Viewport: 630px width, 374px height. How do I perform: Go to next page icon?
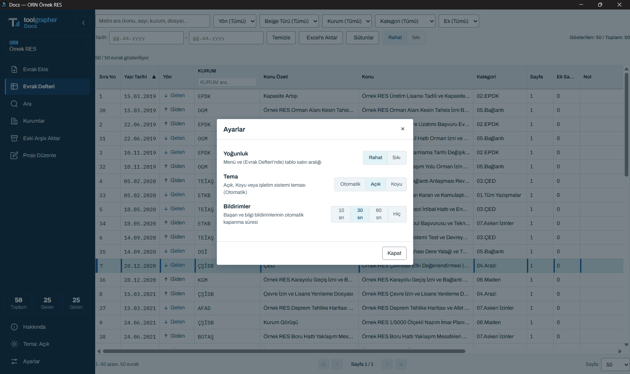(387, 364)
